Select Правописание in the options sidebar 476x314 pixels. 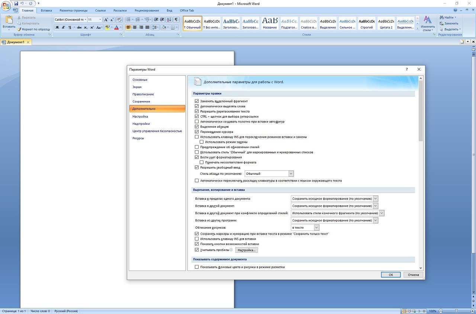[x=143, y=94]
